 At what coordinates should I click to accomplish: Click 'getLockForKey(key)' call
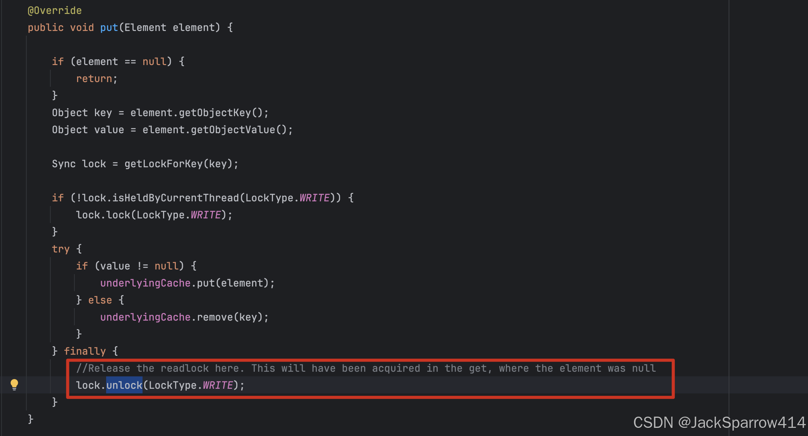178,164
